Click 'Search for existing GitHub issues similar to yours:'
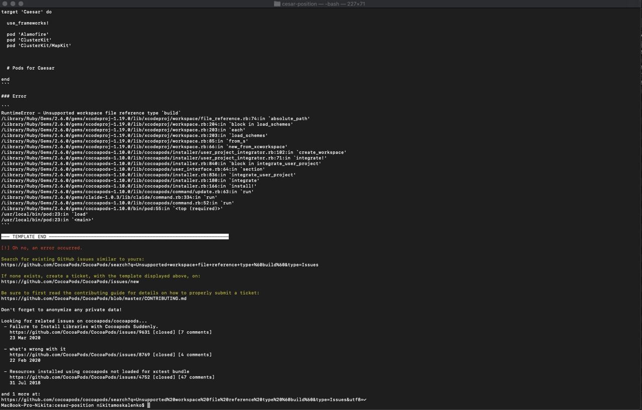Image resolution: width=642 pixels, height=410 pixels. (73, 259)
